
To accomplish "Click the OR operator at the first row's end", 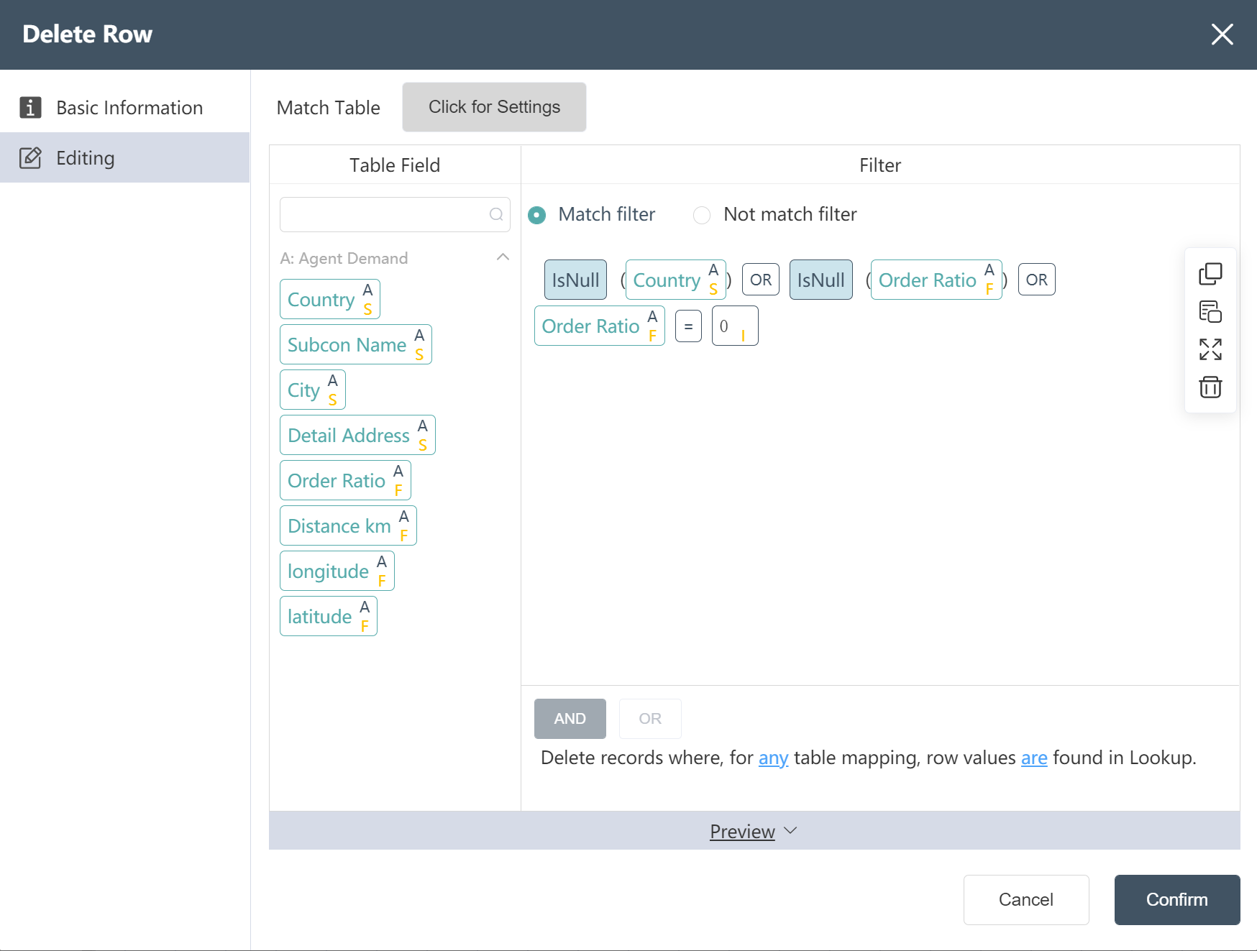I will point(1037,280).
